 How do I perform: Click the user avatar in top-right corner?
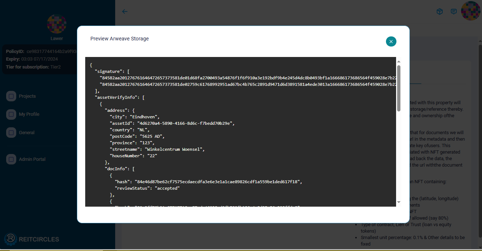click(470, 11)
